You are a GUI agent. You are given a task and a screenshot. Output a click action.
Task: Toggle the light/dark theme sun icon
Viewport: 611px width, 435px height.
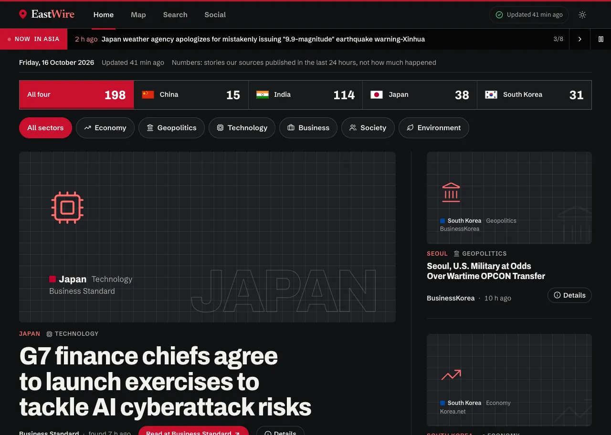[582, 15]
